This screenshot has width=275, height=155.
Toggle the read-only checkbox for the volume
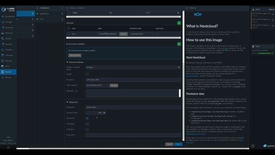pos(157,34)
